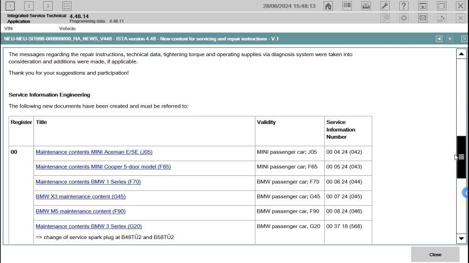469x263 pixels.
Task: Open the envelope feedback icon
Action: point(423,18)
